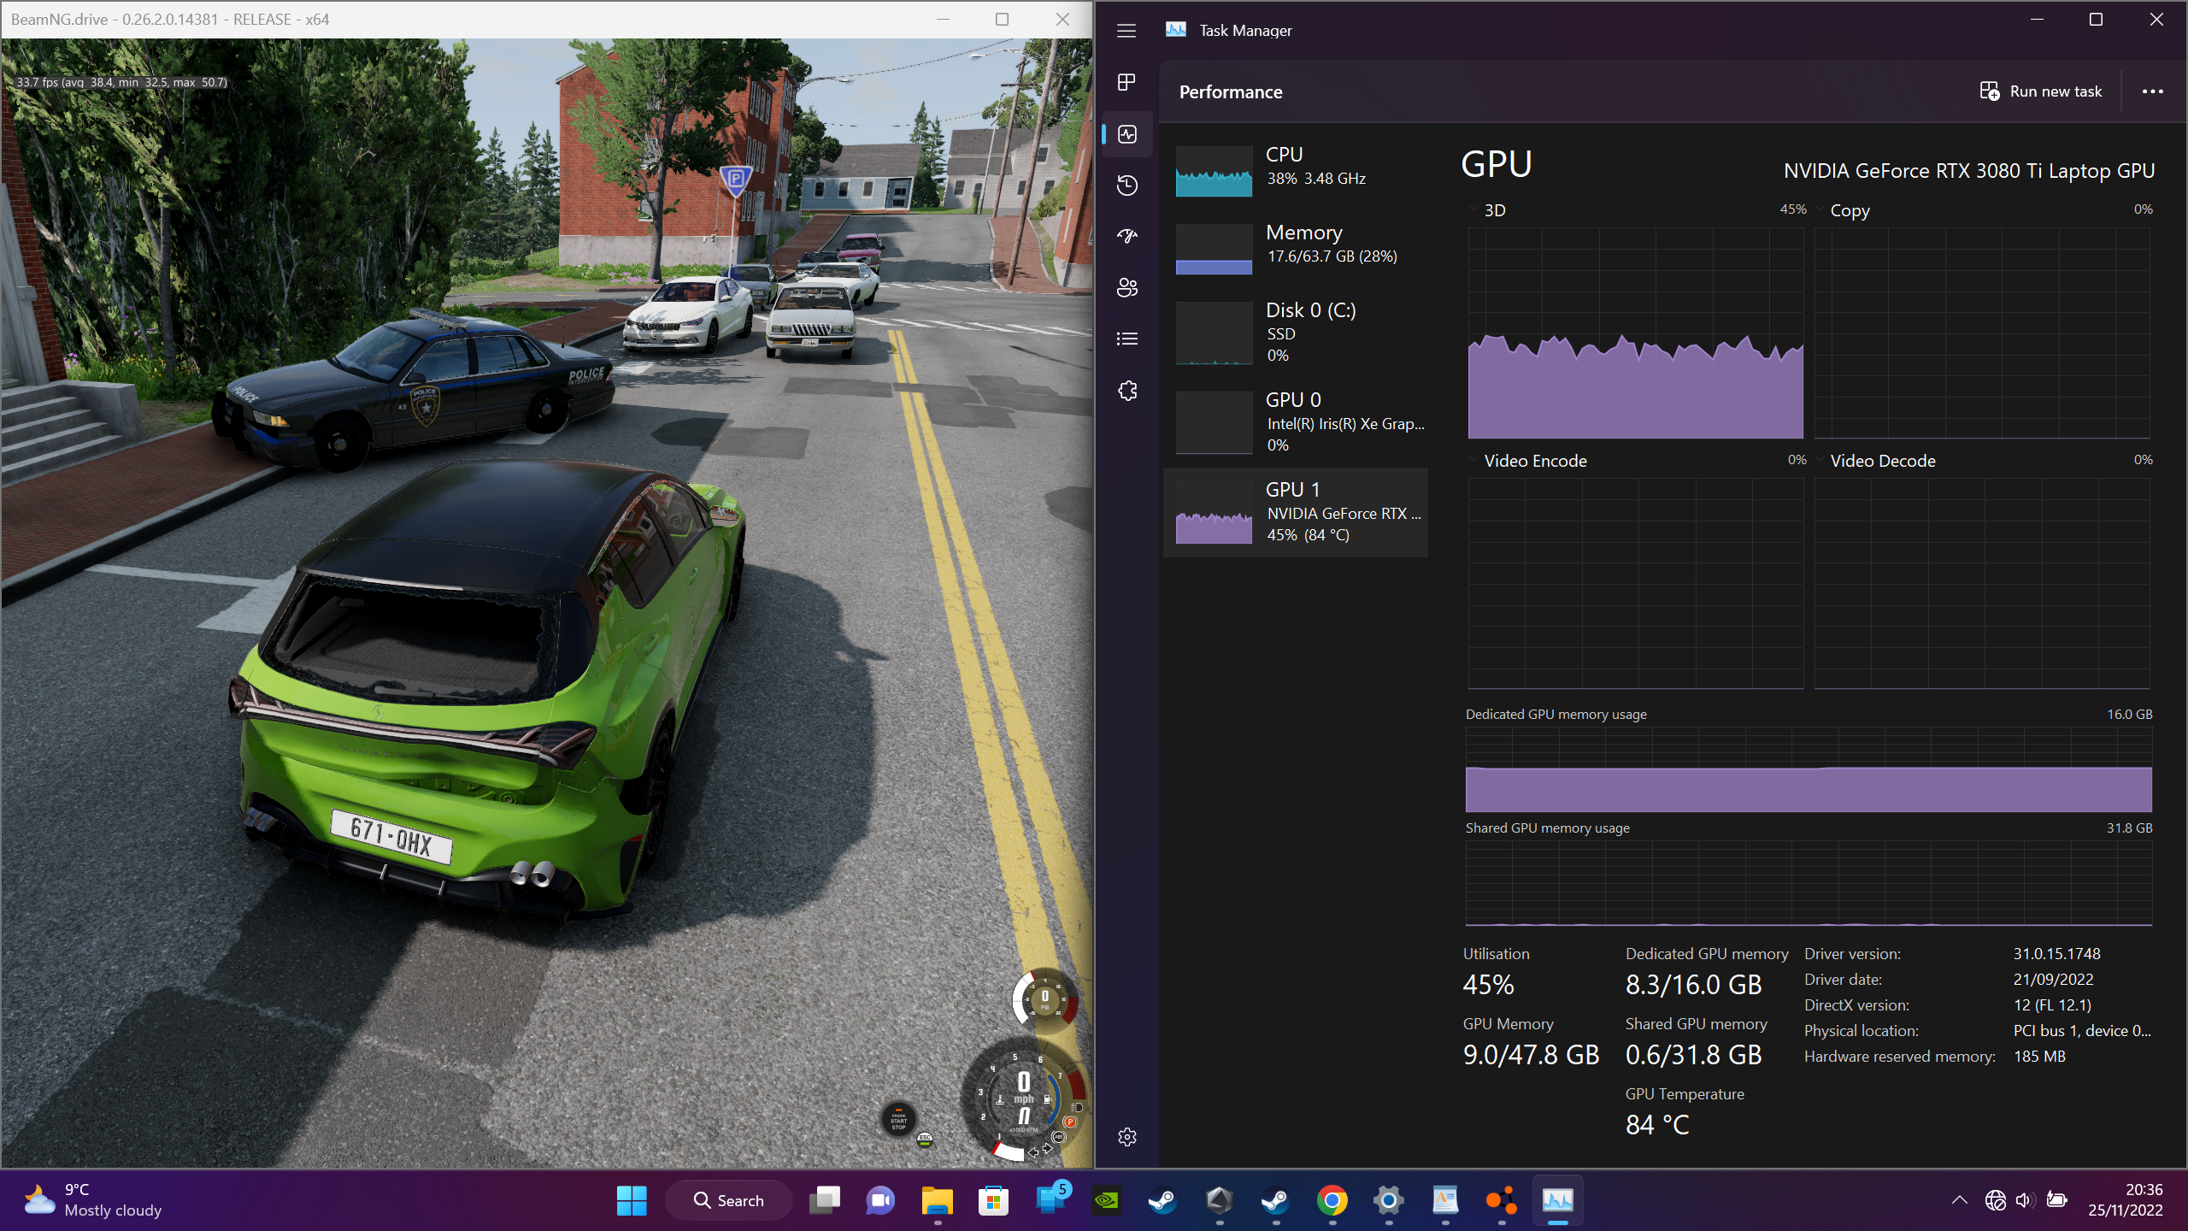Open Startup apps page icon
The width and height of the screenshot is (2188, 1231).
click(1126, 236)
